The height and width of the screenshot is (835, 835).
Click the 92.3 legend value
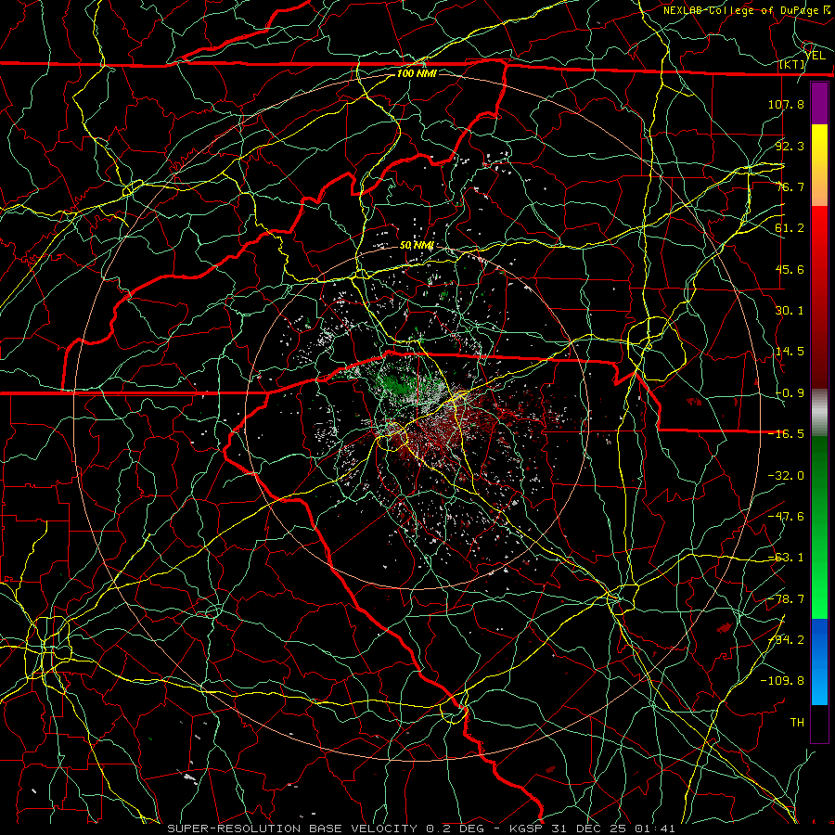tap(790, 146)
